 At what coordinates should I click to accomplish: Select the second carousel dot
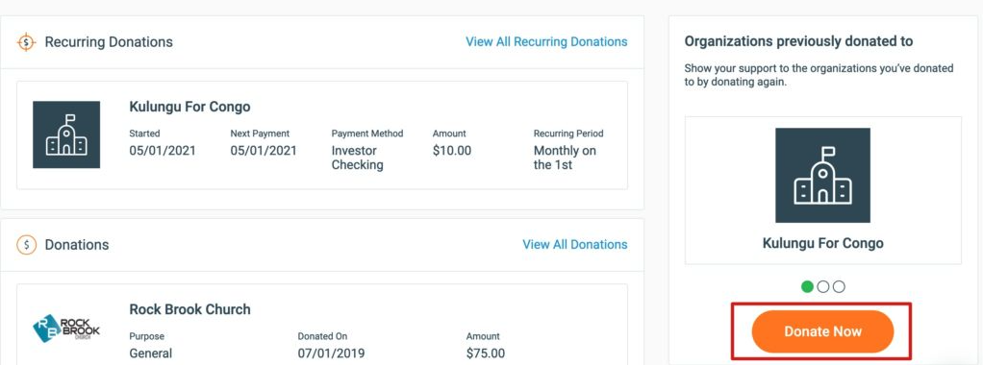(x=823, y=287)
